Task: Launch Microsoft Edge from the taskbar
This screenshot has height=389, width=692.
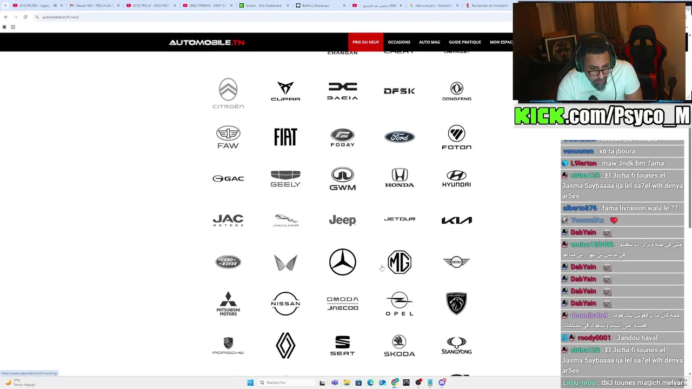Action: [370, 383]
